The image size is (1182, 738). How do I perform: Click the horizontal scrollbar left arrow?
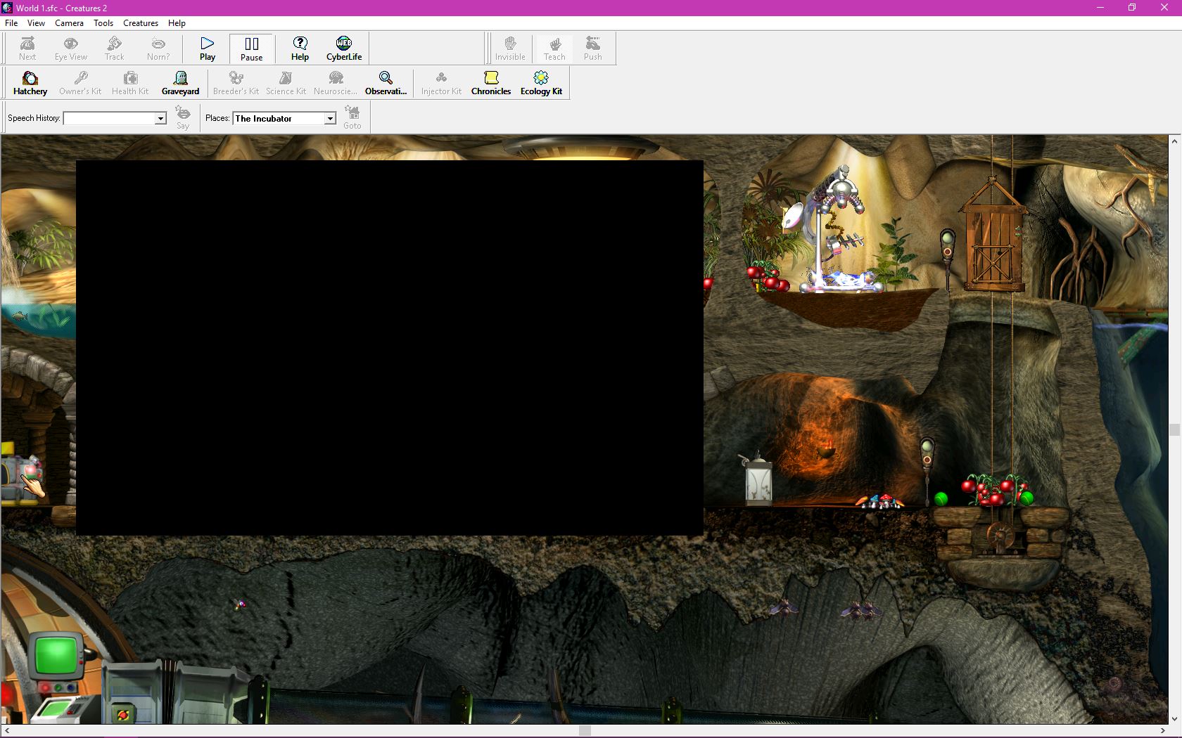point(7,731)
